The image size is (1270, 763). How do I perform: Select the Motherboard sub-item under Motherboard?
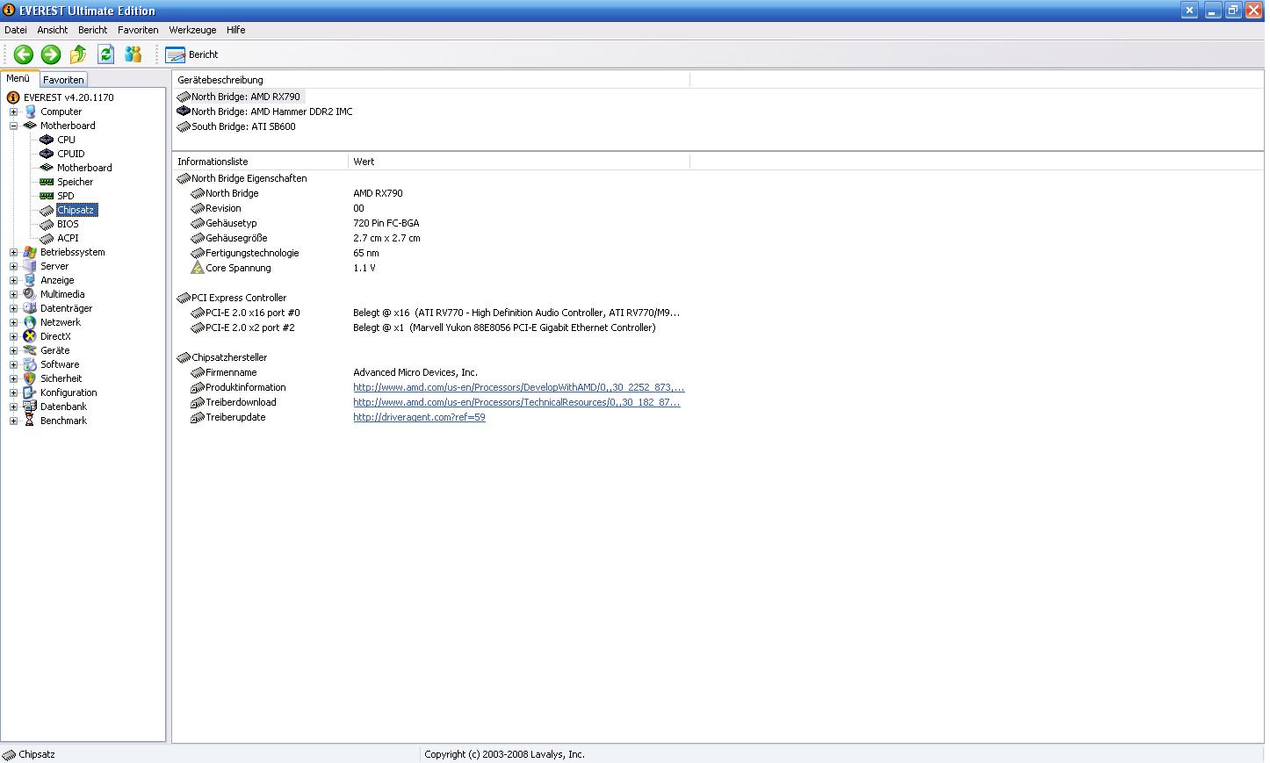[x=84, y=168]
